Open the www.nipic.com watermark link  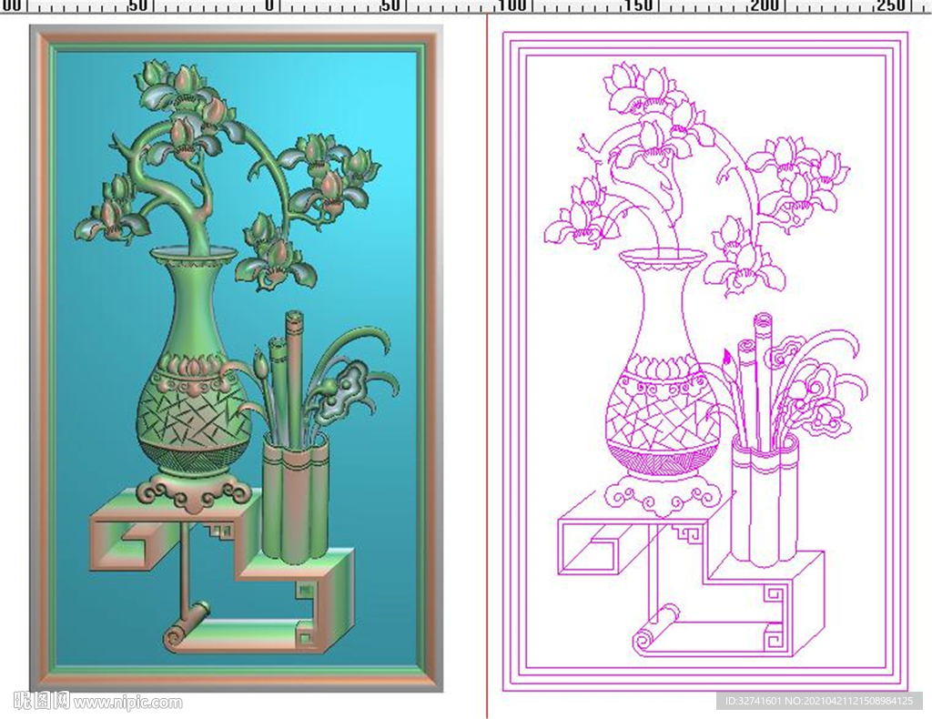click(x=127, y=702)
